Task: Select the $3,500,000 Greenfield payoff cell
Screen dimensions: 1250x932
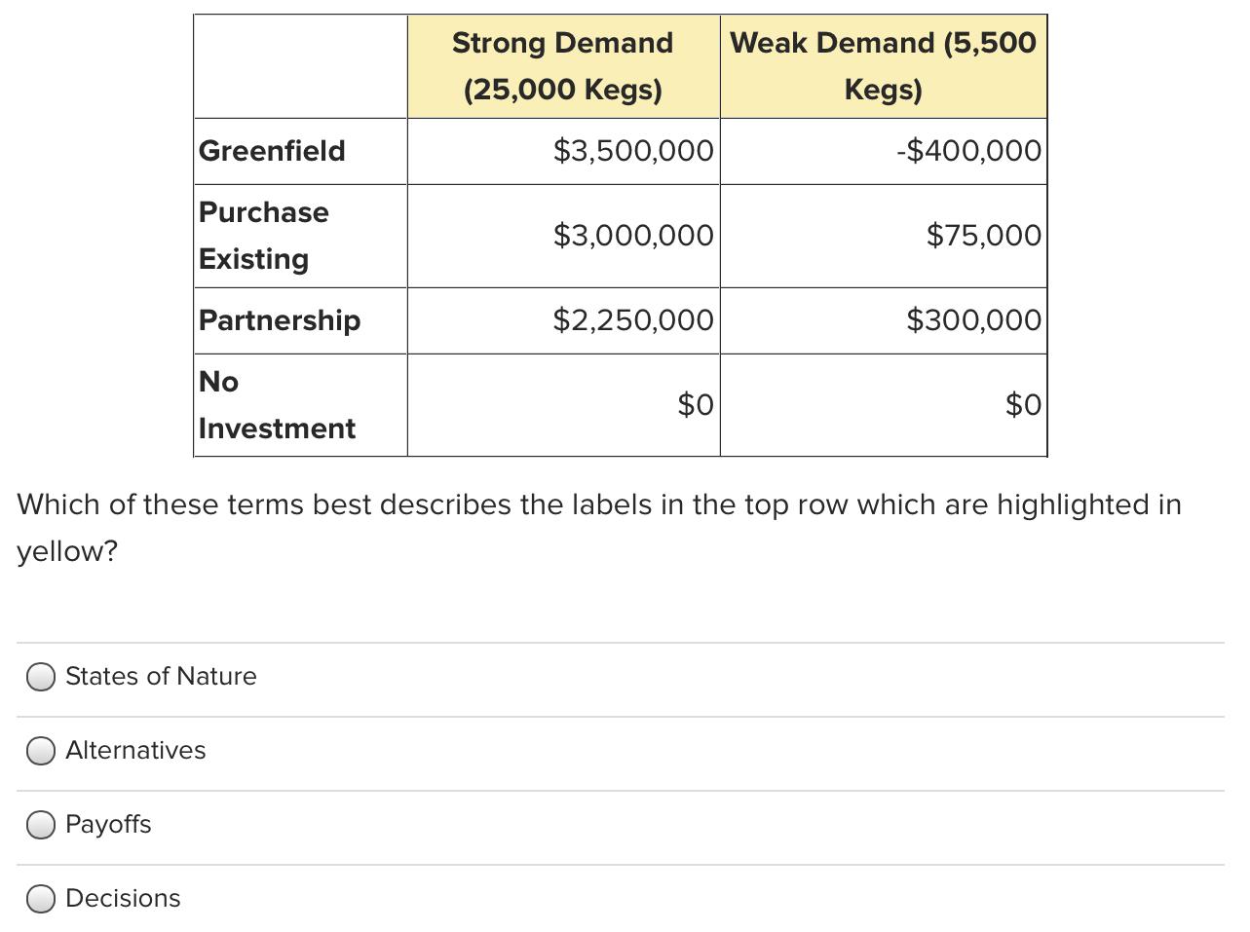Action: 633,151
